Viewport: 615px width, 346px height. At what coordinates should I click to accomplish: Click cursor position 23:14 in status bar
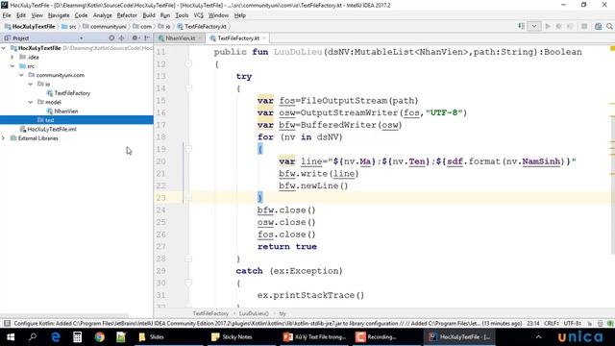(533, 323)
